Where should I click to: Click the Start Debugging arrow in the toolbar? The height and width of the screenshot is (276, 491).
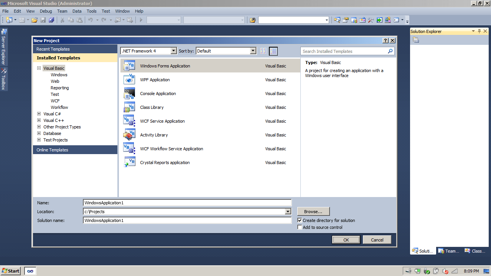point(141,20)
